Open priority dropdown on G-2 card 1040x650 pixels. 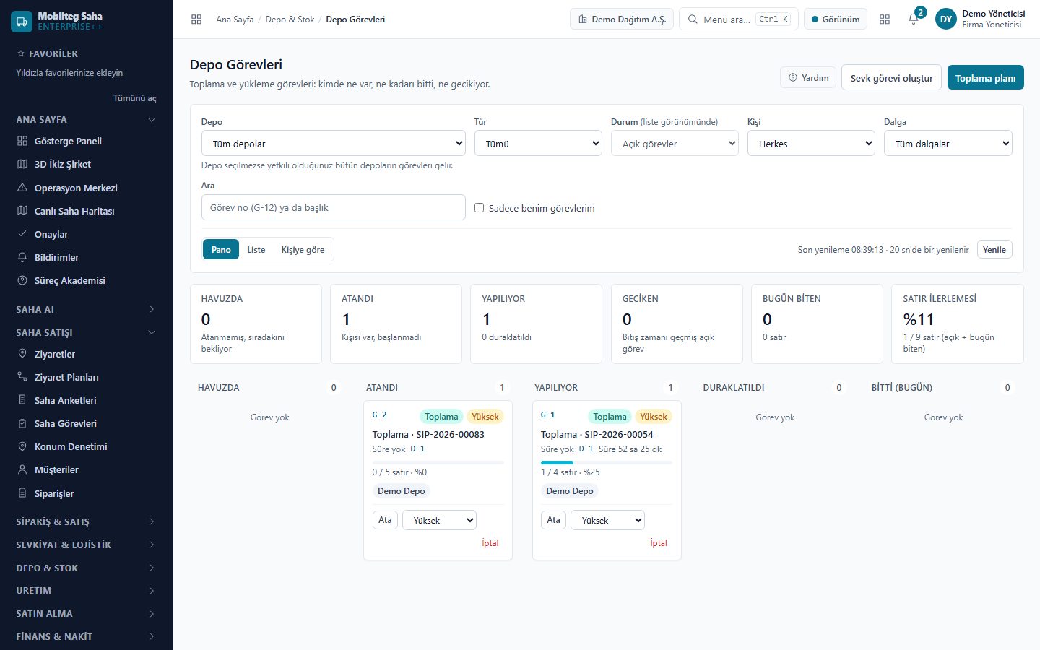tap(439, 520)
